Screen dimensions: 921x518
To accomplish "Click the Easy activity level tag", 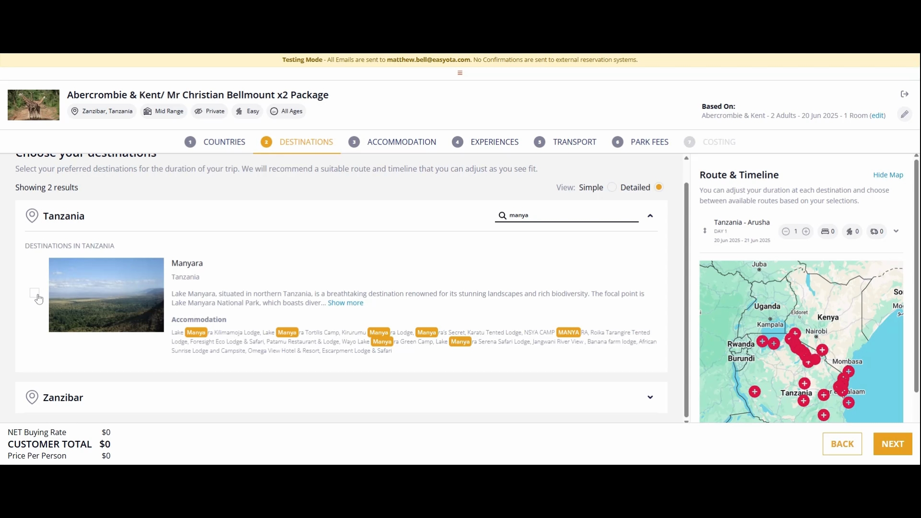I will (x=248, y=111).
